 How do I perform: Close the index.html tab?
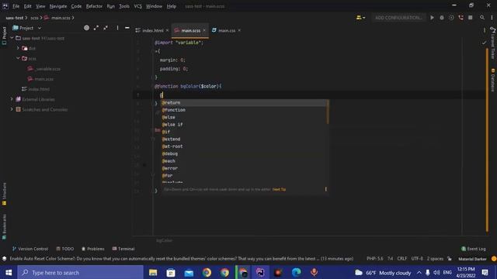click(168, 30)
